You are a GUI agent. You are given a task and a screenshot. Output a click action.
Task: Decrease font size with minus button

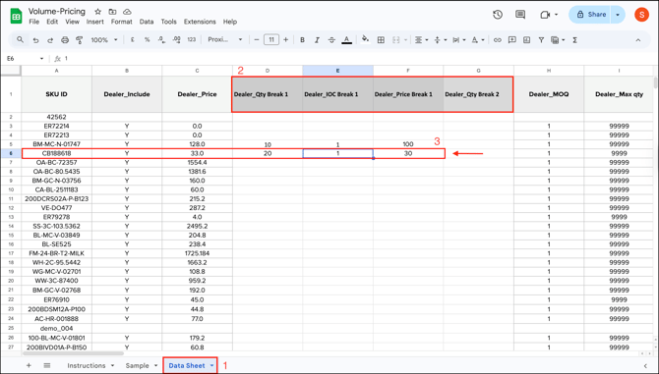[257, 40]
